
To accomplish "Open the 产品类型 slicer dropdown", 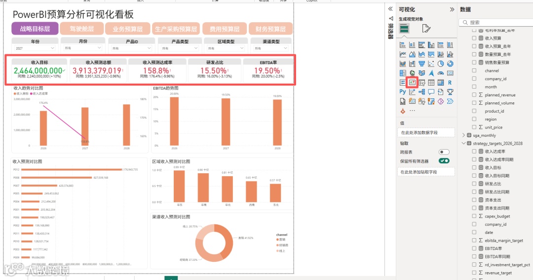I will [x=196, y=48].
